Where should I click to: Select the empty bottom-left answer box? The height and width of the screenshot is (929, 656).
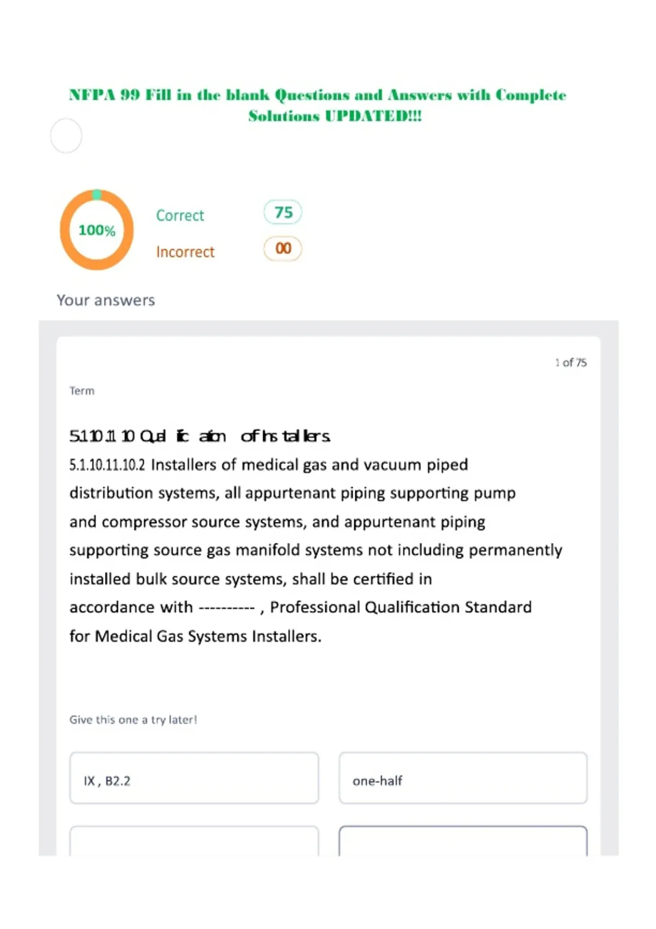pyautogui.click(x=194, y=841)
